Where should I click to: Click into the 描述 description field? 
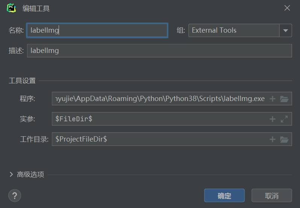[159, 51]
